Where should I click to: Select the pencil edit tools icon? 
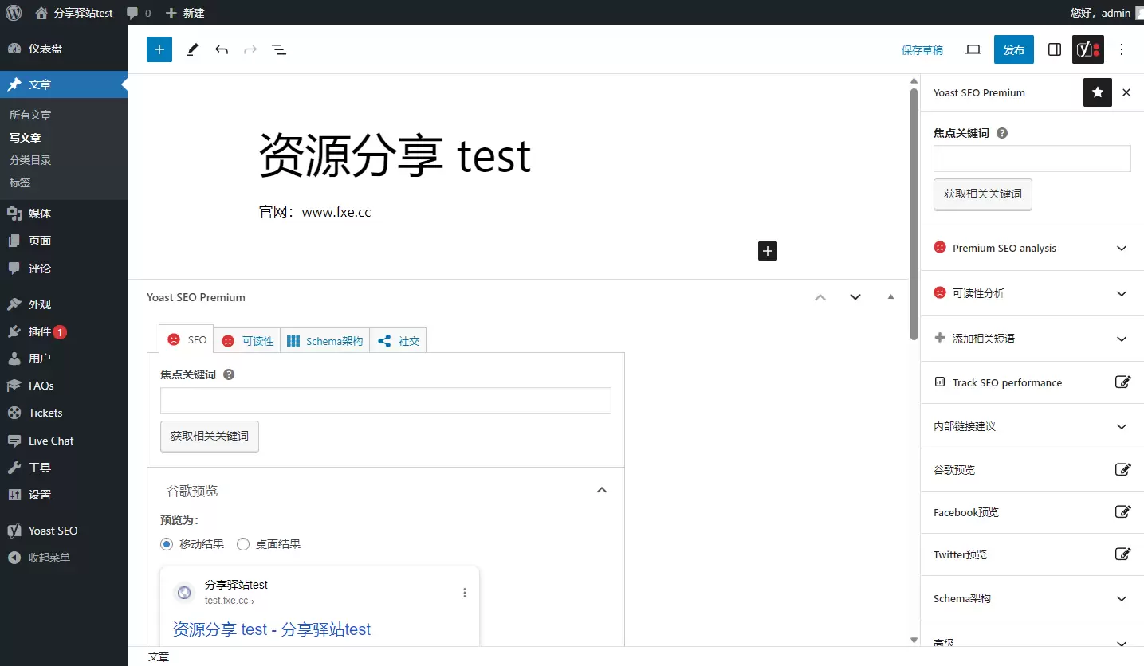192,49
